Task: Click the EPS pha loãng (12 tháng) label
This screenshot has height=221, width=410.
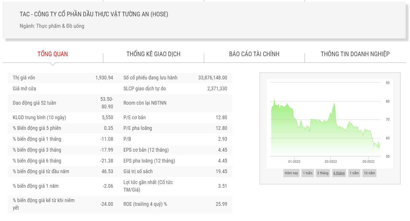Action: pos(149,161)
